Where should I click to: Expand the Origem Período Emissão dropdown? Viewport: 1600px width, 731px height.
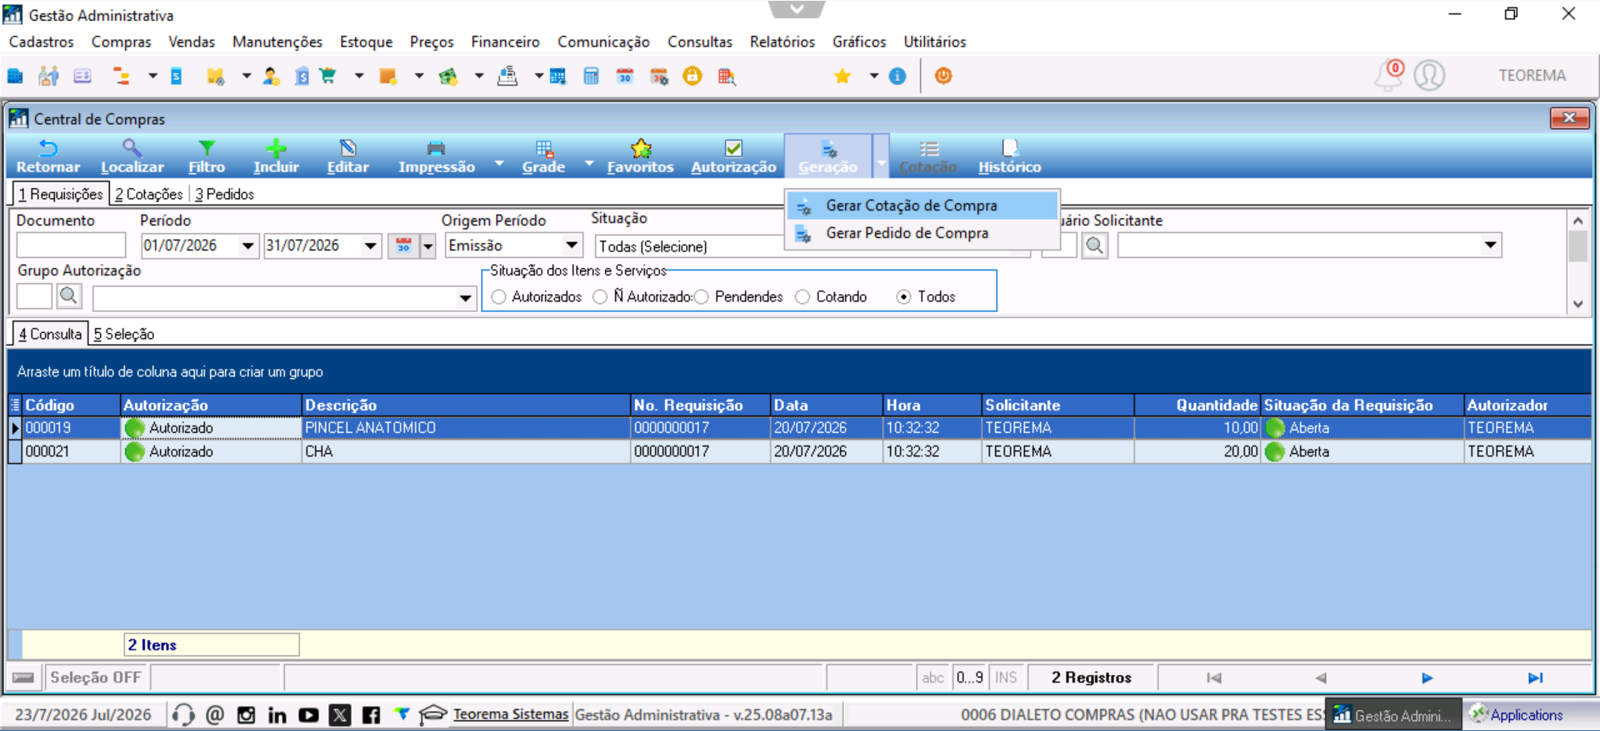click(x=572, y=246)
